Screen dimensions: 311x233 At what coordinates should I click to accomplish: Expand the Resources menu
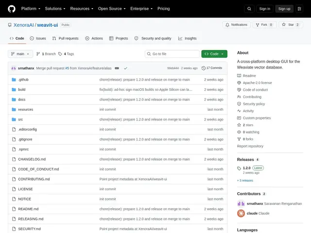pyautogui.click(x=82, y=9)
